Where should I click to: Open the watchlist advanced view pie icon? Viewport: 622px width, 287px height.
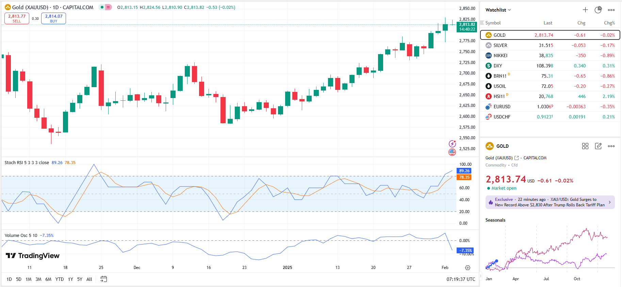tap(598, 10)
